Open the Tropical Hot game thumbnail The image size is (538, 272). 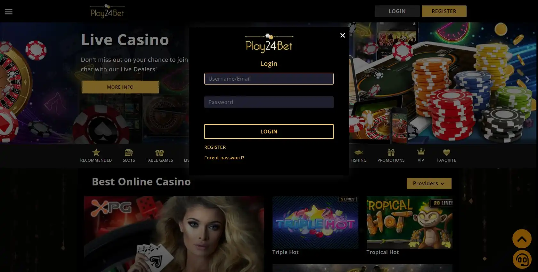(x=409, y=222)
